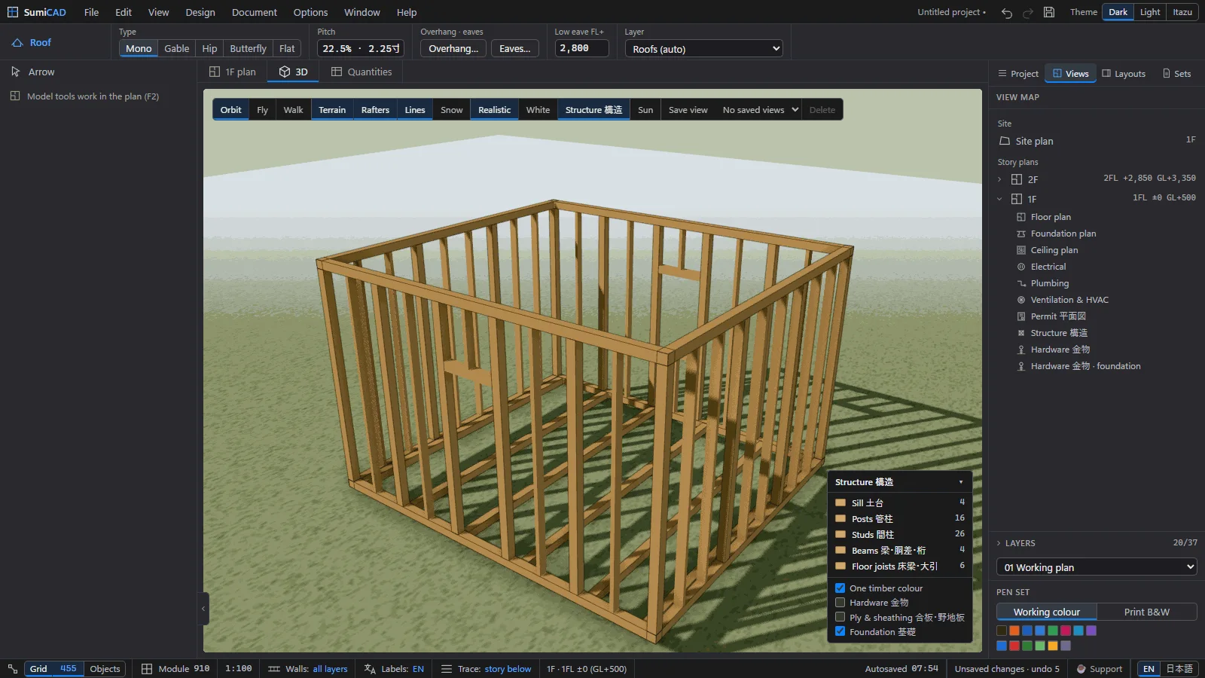Viewport: 1205px width, 678px height.
Task: Switch to the Layouts tab
Action: point(1124,74)
